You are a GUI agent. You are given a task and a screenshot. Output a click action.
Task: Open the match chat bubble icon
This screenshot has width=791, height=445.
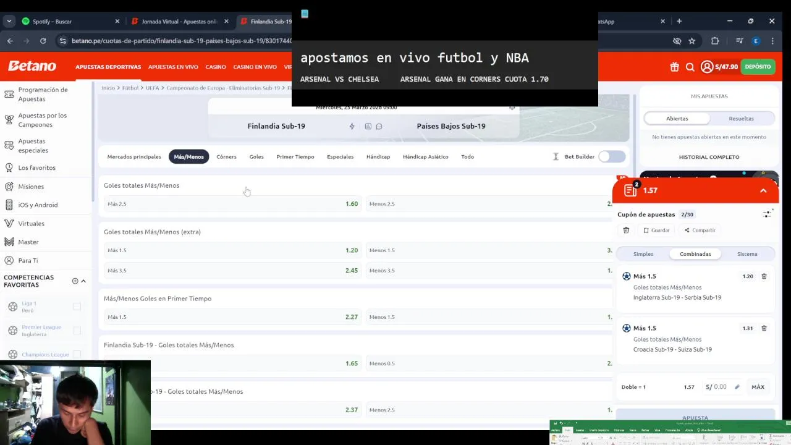[x=379, y=126]
